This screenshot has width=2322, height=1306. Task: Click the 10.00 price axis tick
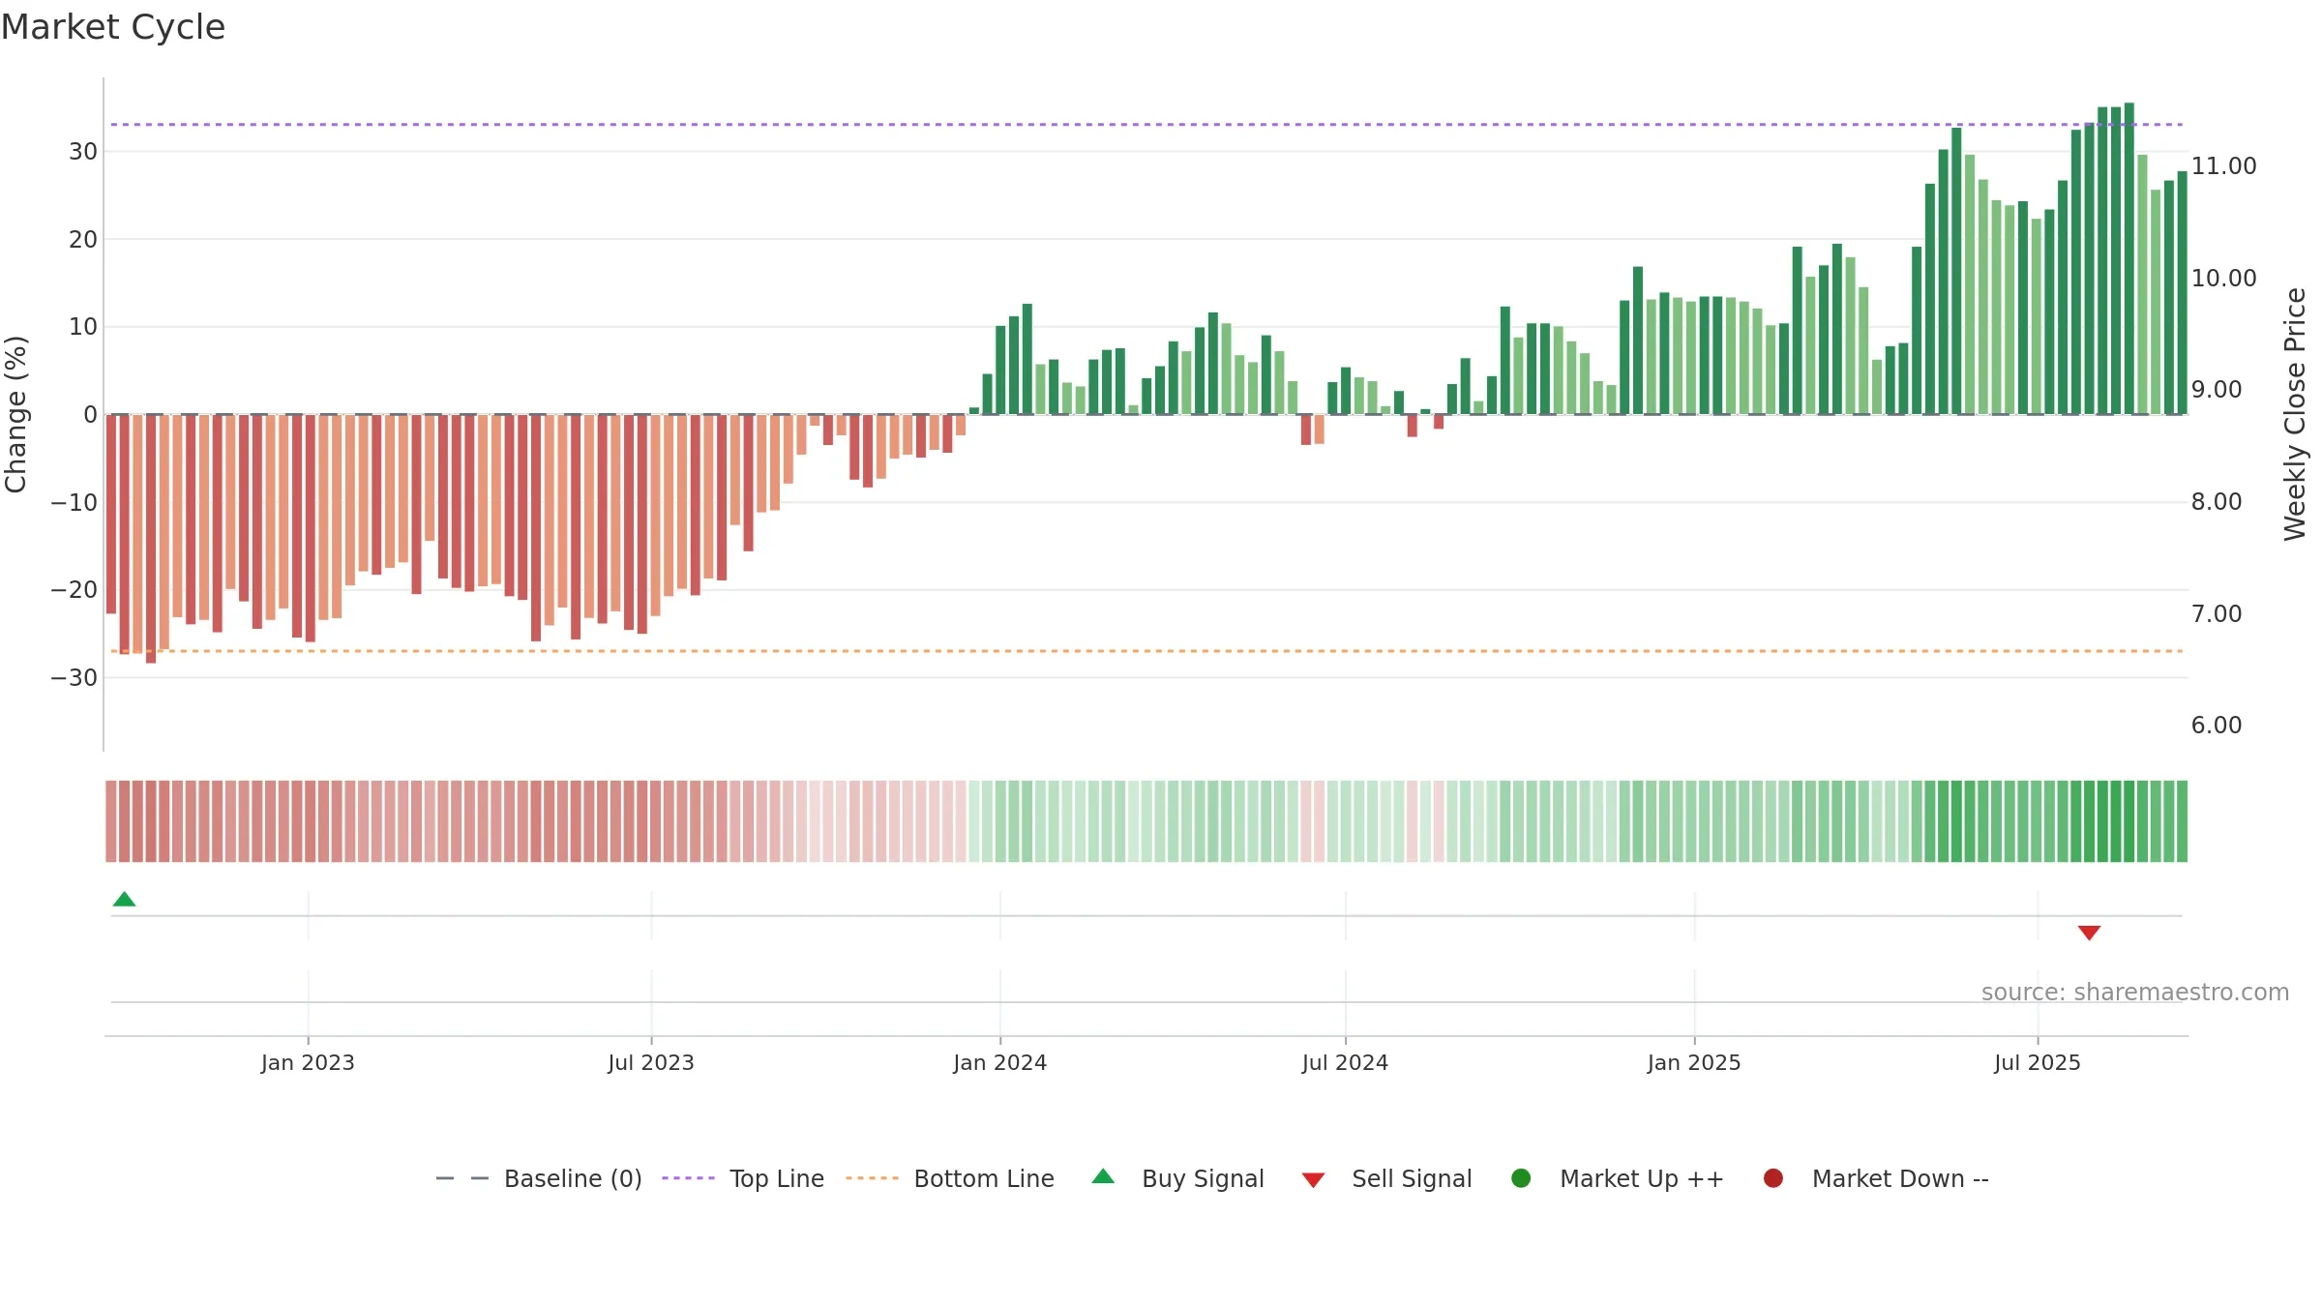(x=2223, y=279)
